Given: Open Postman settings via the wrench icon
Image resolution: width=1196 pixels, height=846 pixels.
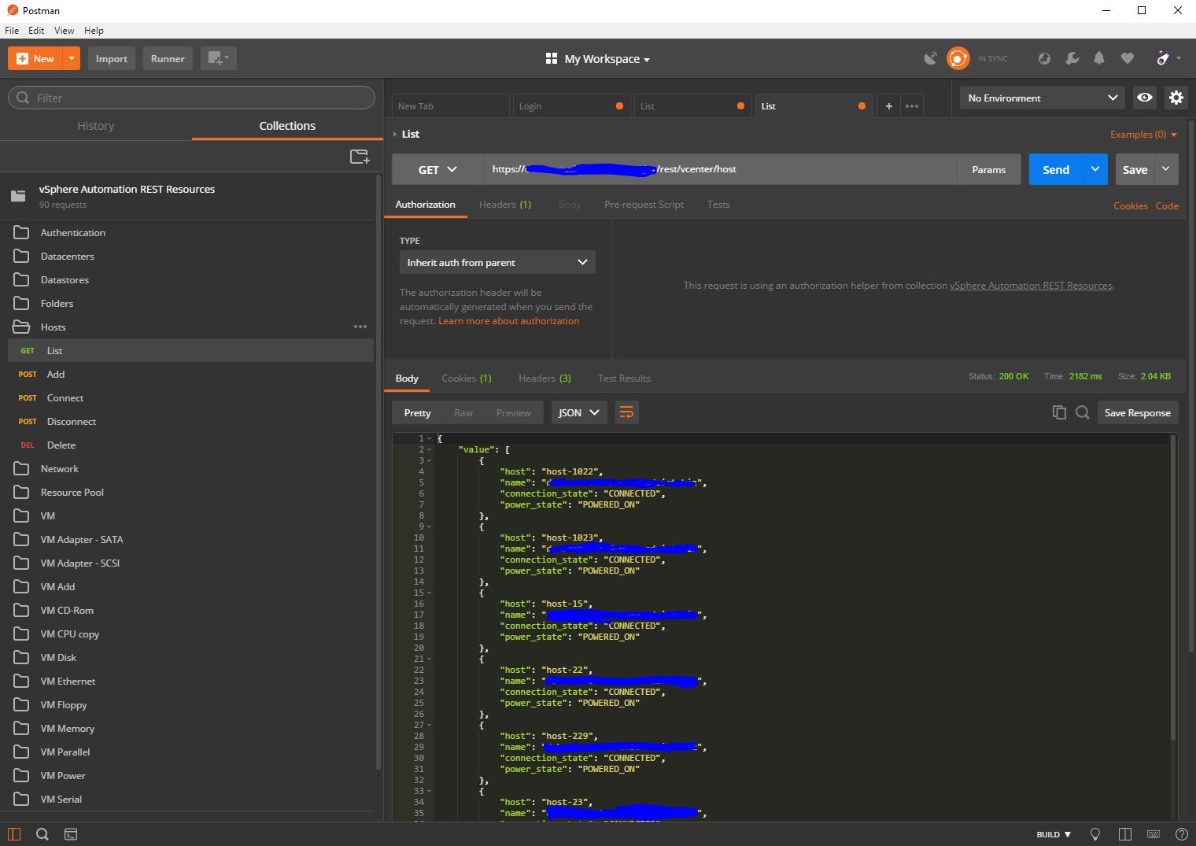Looking at the screenshot, I should coord(1072,58).
